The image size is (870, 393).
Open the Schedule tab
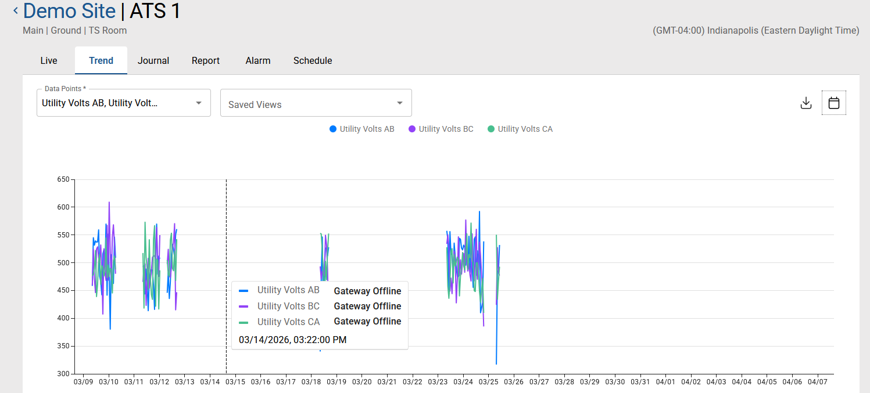coord(313,60)
